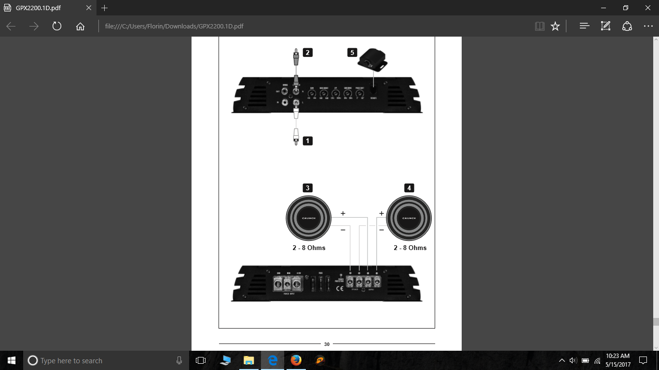Make a Web Note with the pen icon
The height and width of the screenshot is (370, 659).
pyautogui.click(x=605, y=26)
